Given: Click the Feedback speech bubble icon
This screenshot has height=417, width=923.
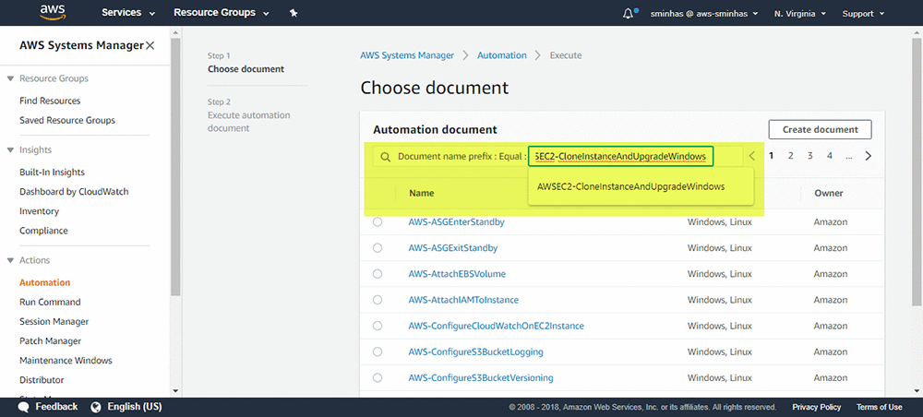Looking at the screenshot, I should coord(23,407).
